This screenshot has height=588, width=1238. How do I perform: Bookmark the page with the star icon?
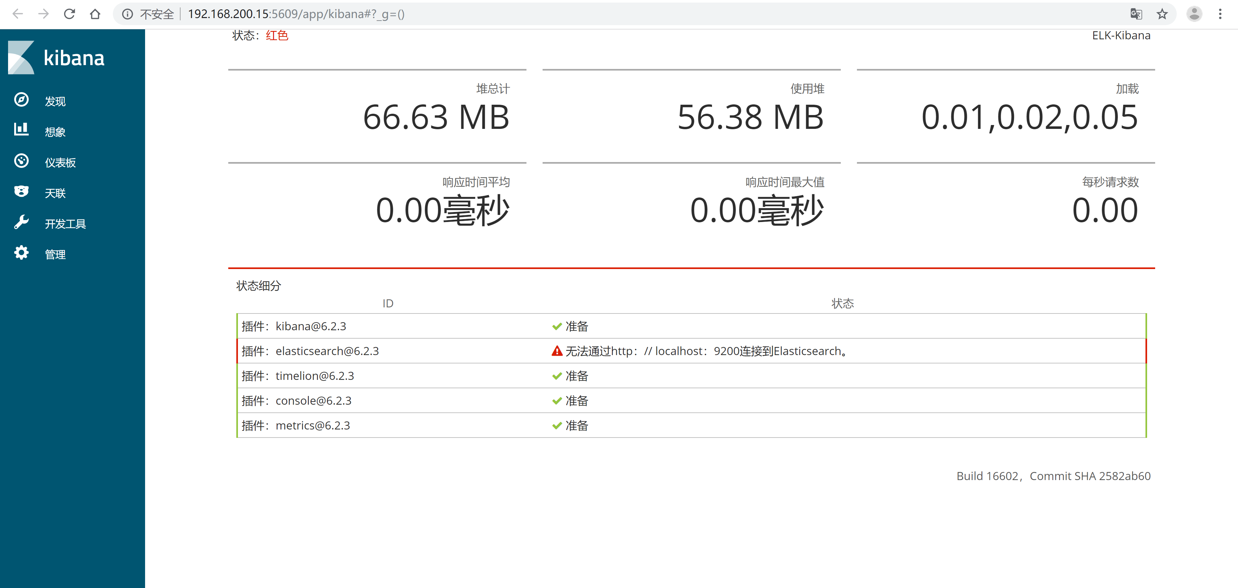pyautogui.click(x=1162, y=14)
